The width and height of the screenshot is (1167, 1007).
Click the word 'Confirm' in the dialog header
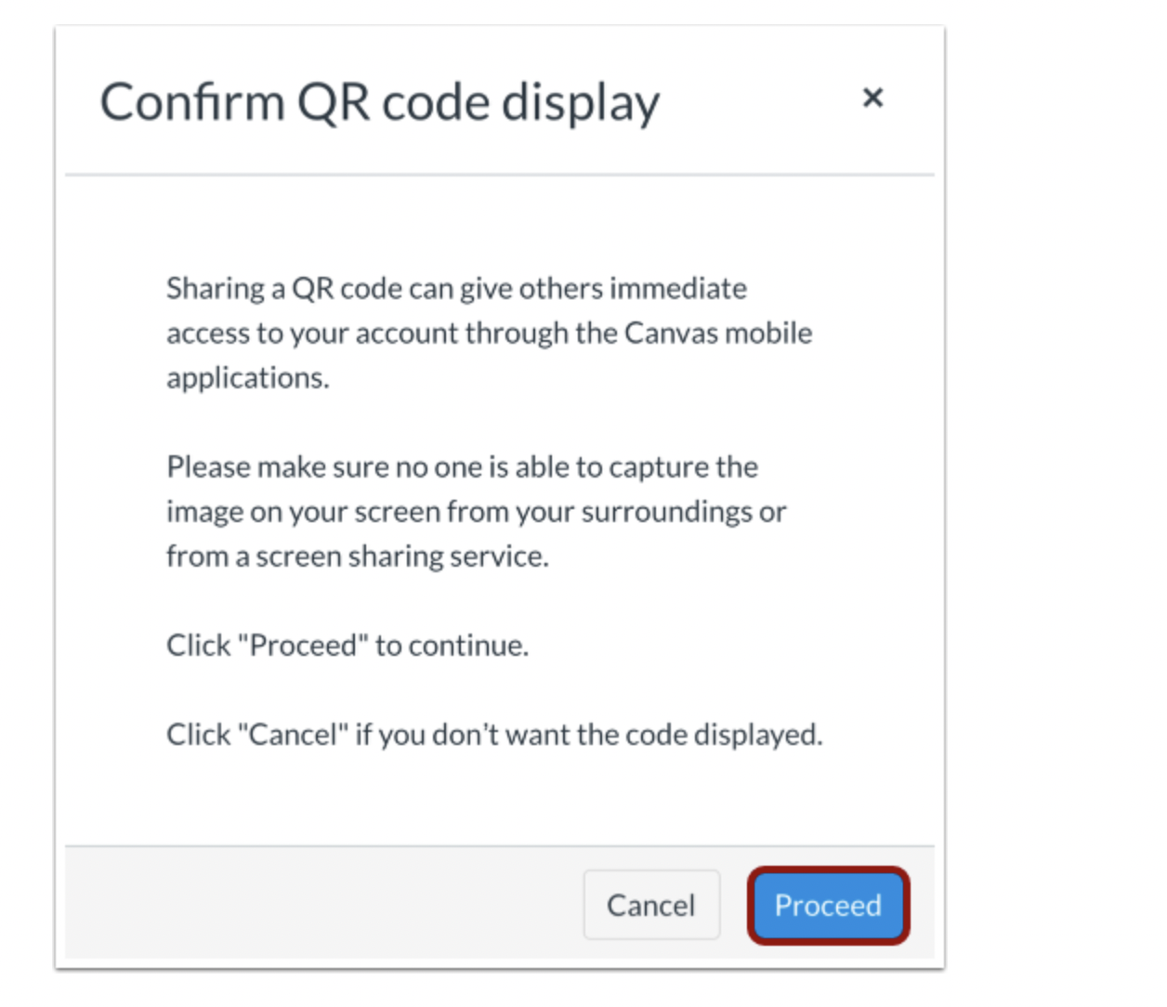coord(191,102)
